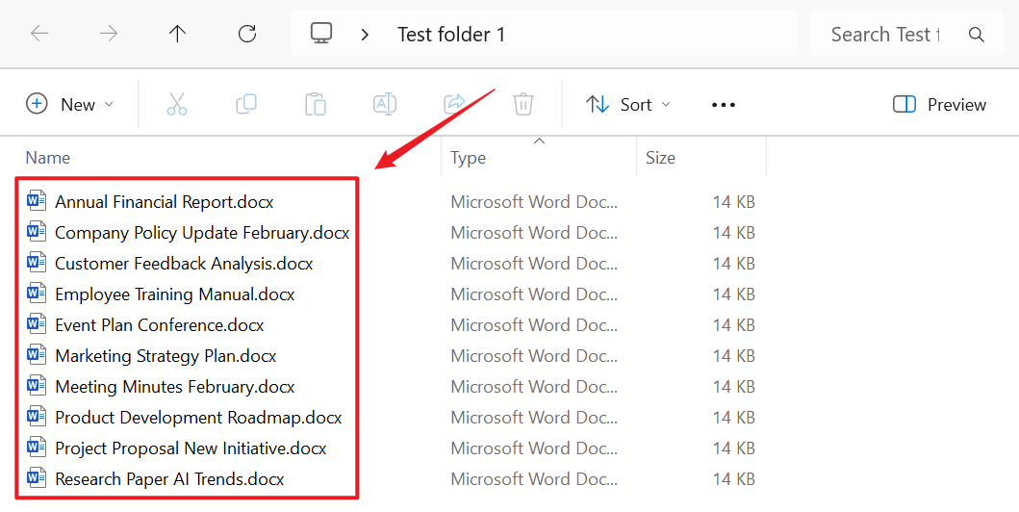Viewport: 1019px width, 512px height.
Task: Select Research Paper AI Trends.docx file
Action: (x=169, y=479)
